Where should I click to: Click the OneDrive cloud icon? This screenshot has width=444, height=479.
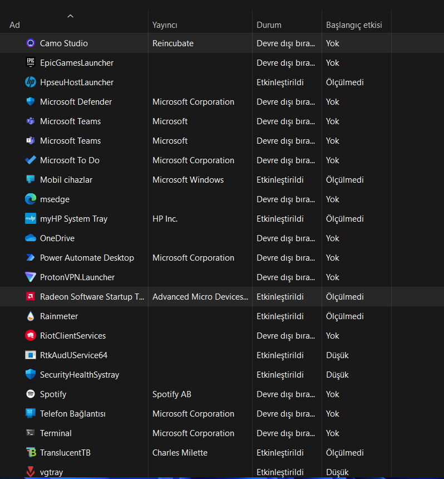(x=31, y=238)
